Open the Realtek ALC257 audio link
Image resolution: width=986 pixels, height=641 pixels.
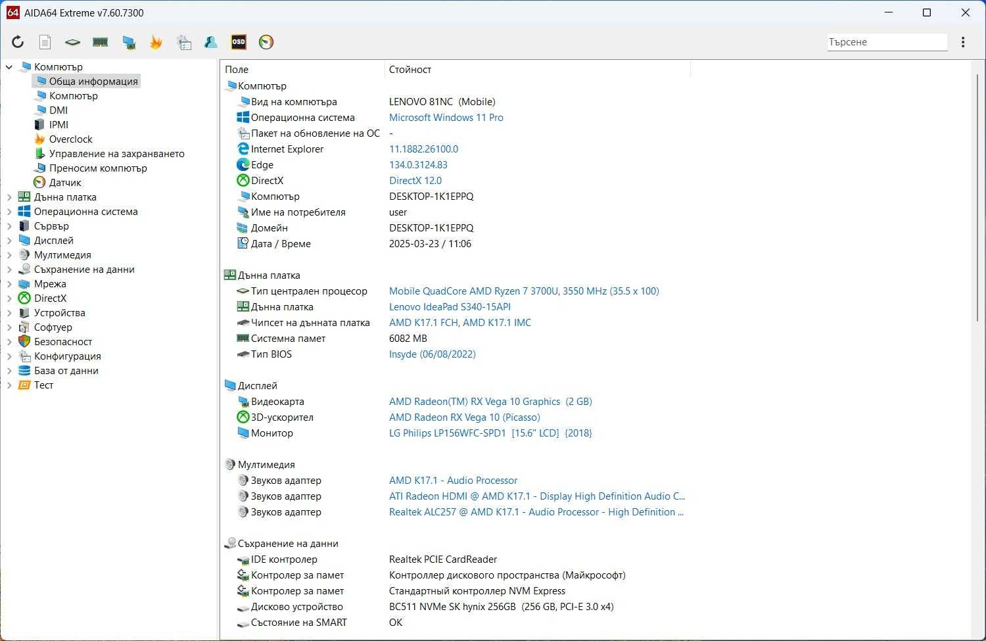tap(536, 512)
